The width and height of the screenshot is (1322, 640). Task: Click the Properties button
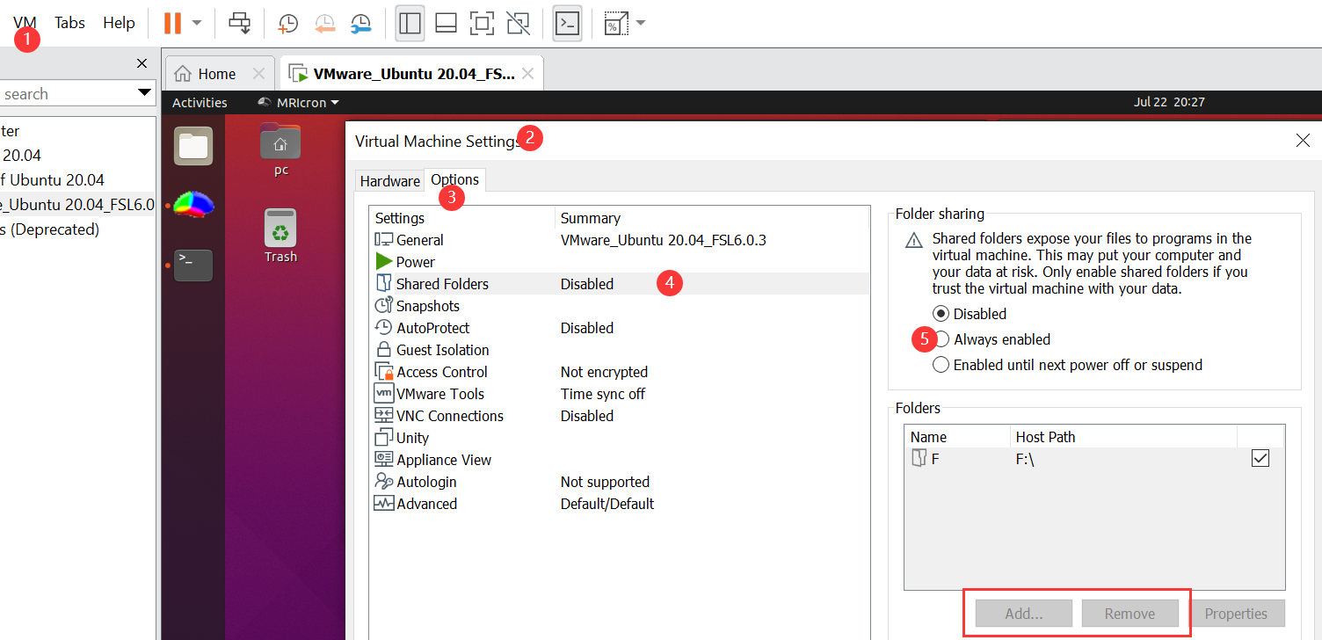pos(1237,614)
